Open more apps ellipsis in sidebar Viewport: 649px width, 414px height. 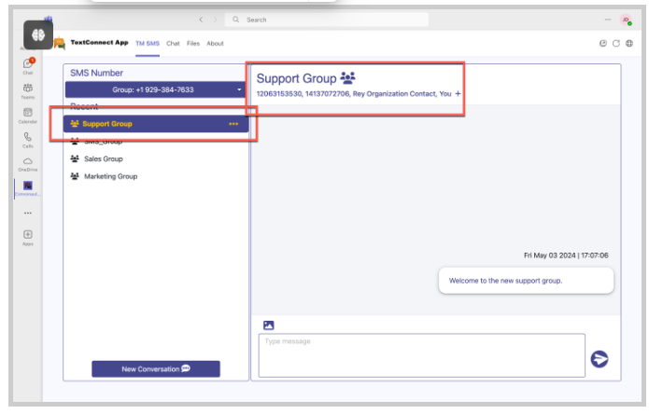[28, 213]
